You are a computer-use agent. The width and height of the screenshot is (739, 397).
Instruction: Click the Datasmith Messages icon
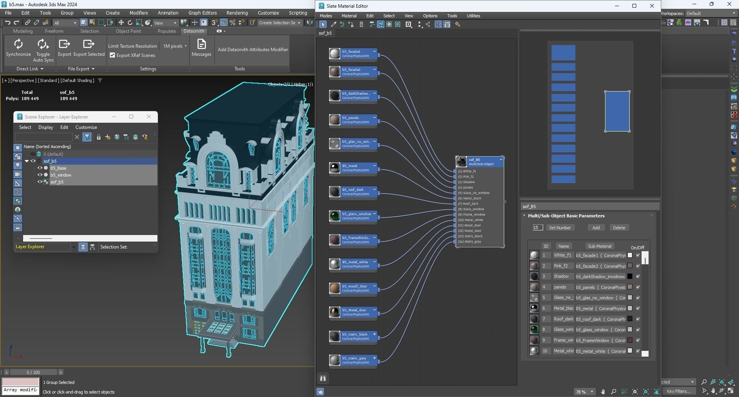(201, 44)
